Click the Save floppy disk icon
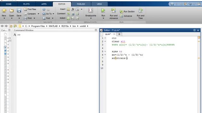This screenshot has height=113, width=202. [19, 10]
